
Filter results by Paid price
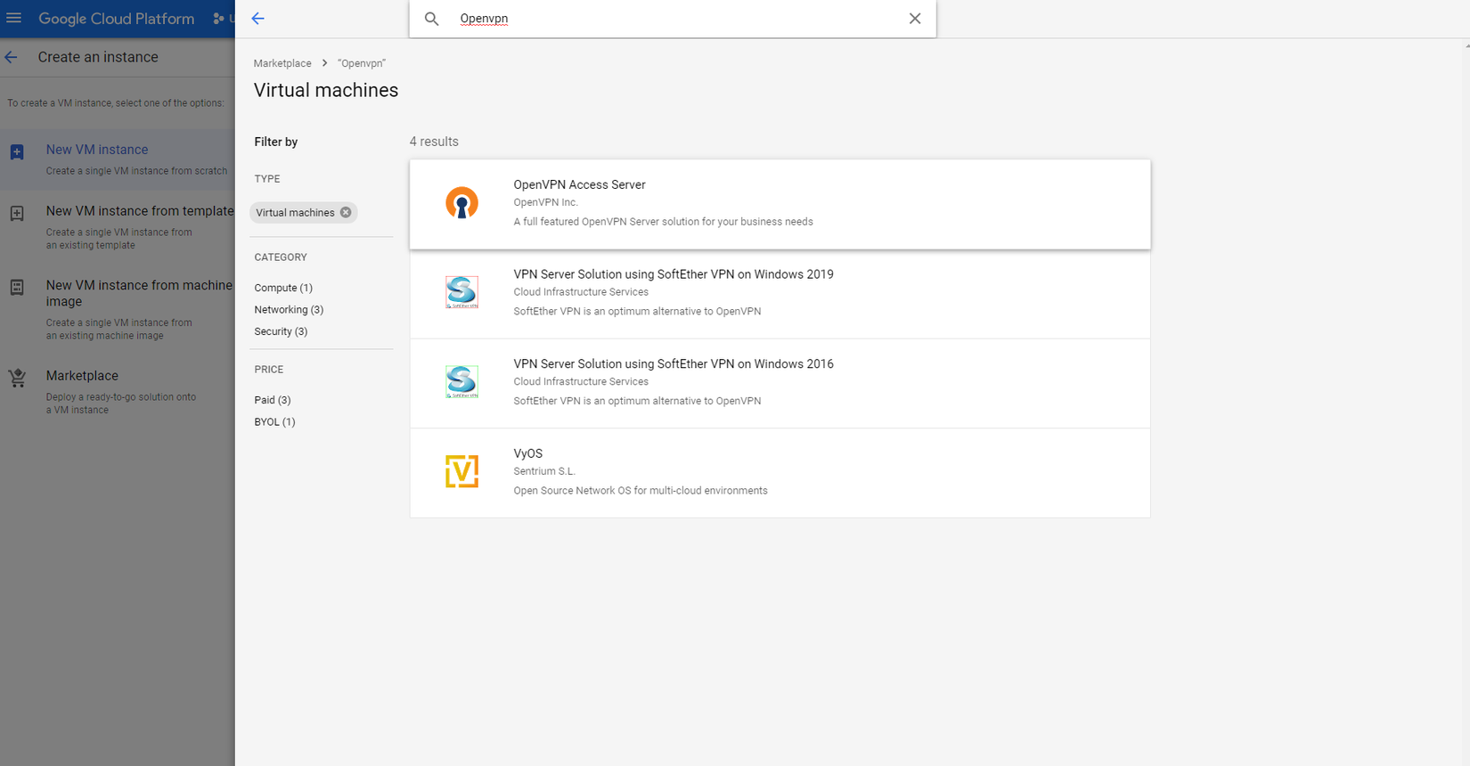[273, 400]
